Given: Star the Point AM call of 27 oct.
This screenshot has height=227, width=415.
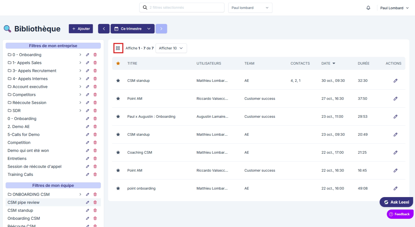Looking at the screenshot, I should click(118, 99).
